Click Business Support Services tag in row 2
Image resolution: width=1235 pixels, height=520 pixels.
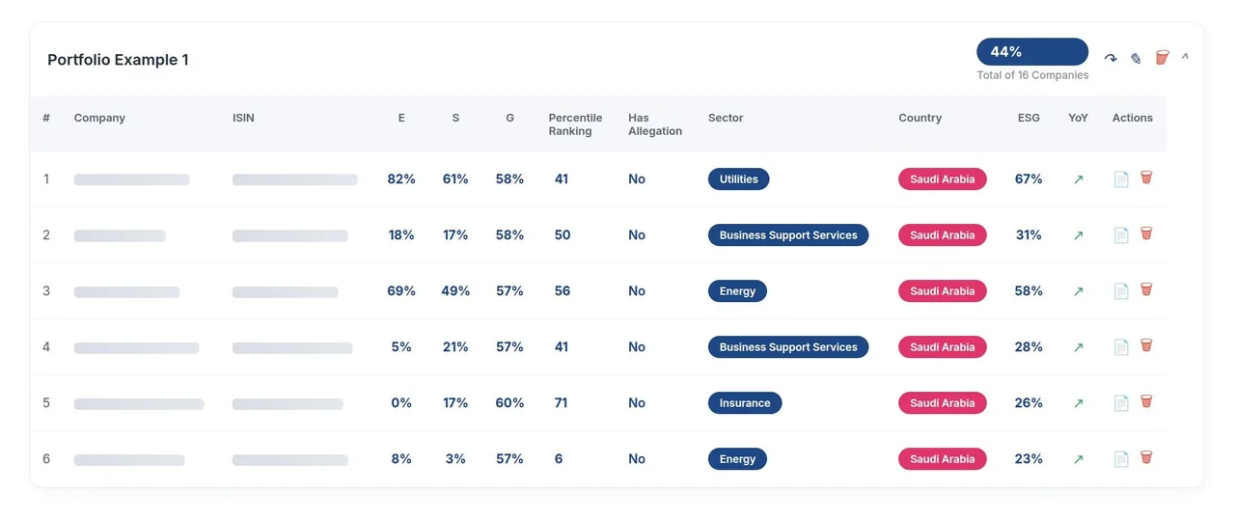pyautogui.click(x=788, y=234)
